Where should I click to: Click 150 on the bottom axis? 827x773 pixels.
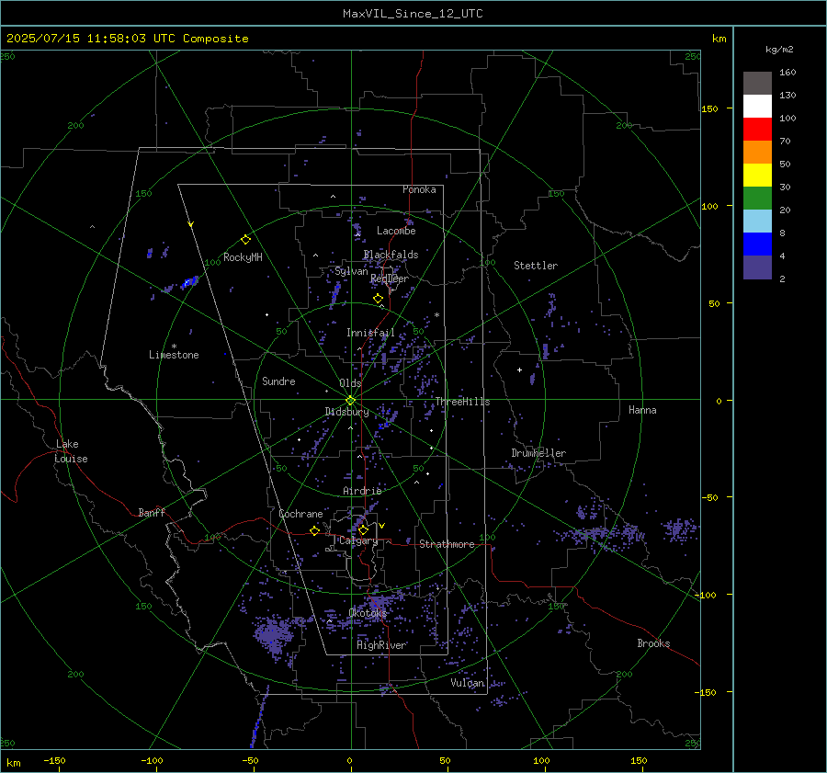(639, 761)
